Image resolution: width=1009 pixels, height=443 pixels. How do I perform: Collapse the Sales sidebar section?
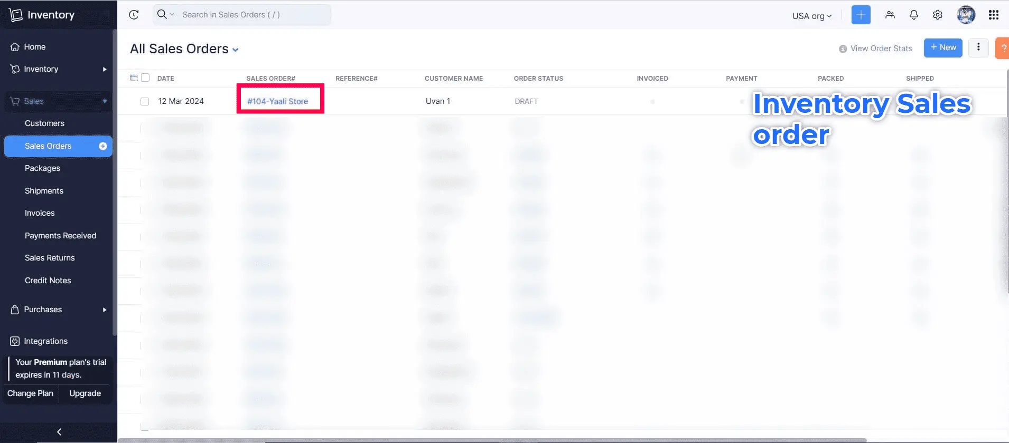[x=58, y=101]
